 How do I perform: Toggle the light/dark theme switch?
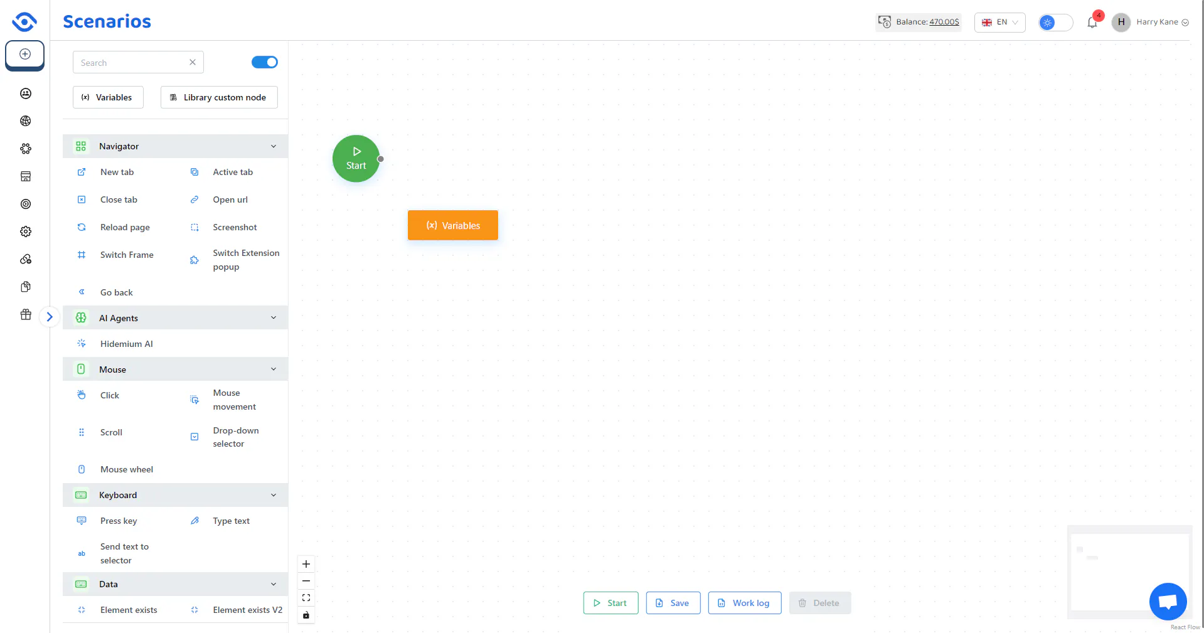point(1055,23)
